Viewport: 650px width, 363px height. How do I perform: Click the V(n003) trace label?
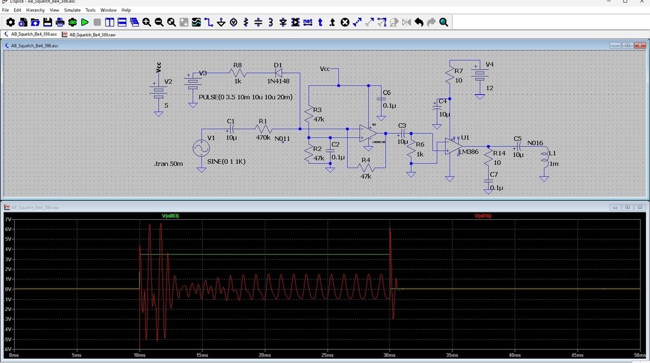169,215
